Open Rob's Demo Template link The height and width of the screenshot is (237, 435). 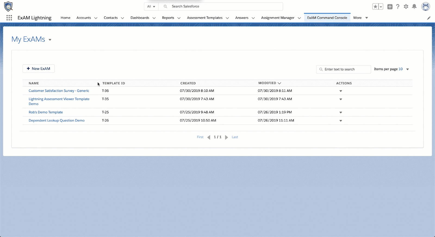click(46, 112)
